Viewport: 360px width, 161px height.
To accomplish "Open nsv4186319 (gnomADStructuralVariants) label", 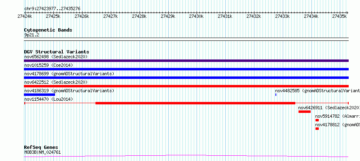I will coord(69,91).
